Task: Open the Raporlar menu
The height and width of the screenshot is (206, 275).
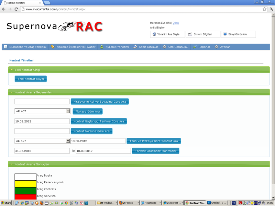Action: 202,47
